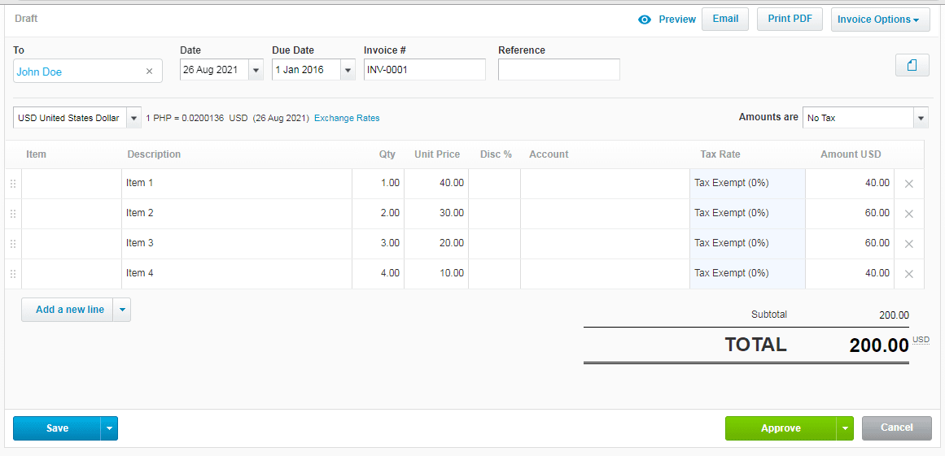This screenshot has height=456, width=945.
Task: Expand the Amounts are No Tax dropdown
Action: [921, 118]
